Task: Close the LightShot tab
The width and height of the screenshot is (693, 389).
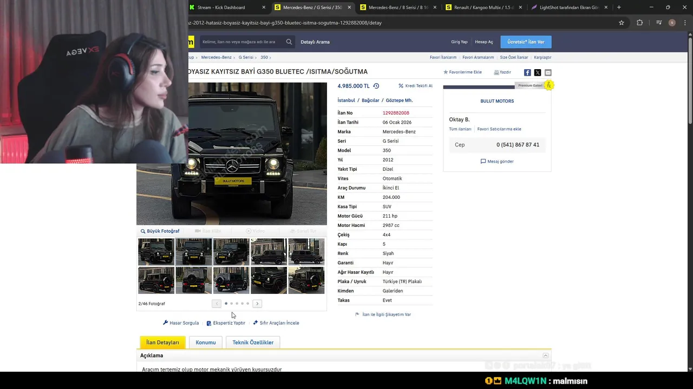Action: (x=606, y=8)
